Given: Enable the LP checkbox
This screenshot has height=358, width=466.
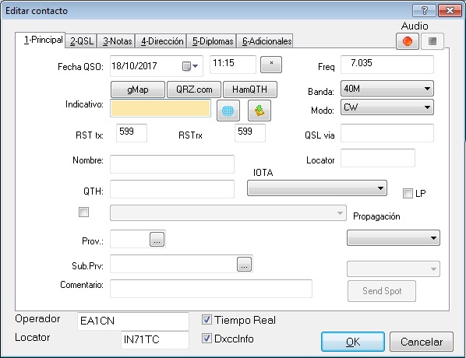Looking at the screenshot, I should [408, 194].
